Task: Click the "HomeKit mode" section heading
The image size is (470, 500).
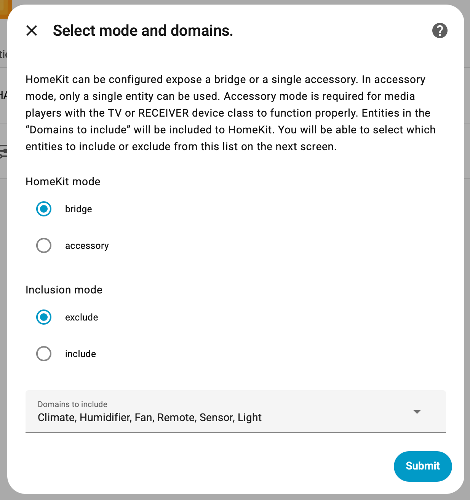Action: [63, 181]
